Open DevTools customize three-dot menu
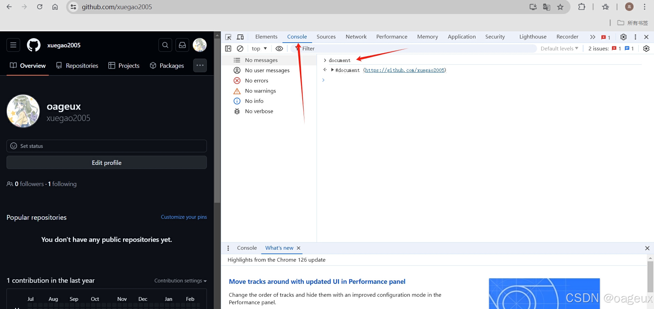The image size is (654, 309). [x=635, y=37]
